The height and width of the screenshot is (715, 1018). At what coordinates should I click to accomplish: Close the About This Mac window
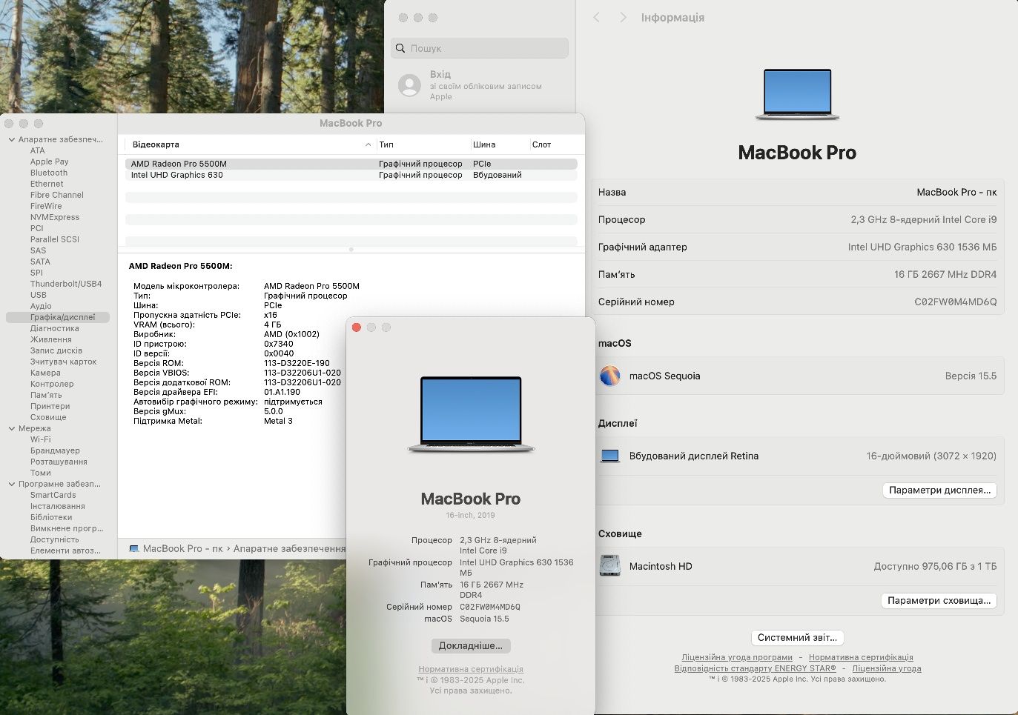click(x=357, y=327)
